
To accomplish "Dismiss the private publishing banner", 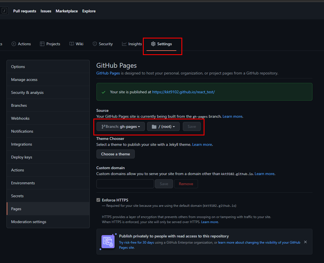I will (305, 242).
